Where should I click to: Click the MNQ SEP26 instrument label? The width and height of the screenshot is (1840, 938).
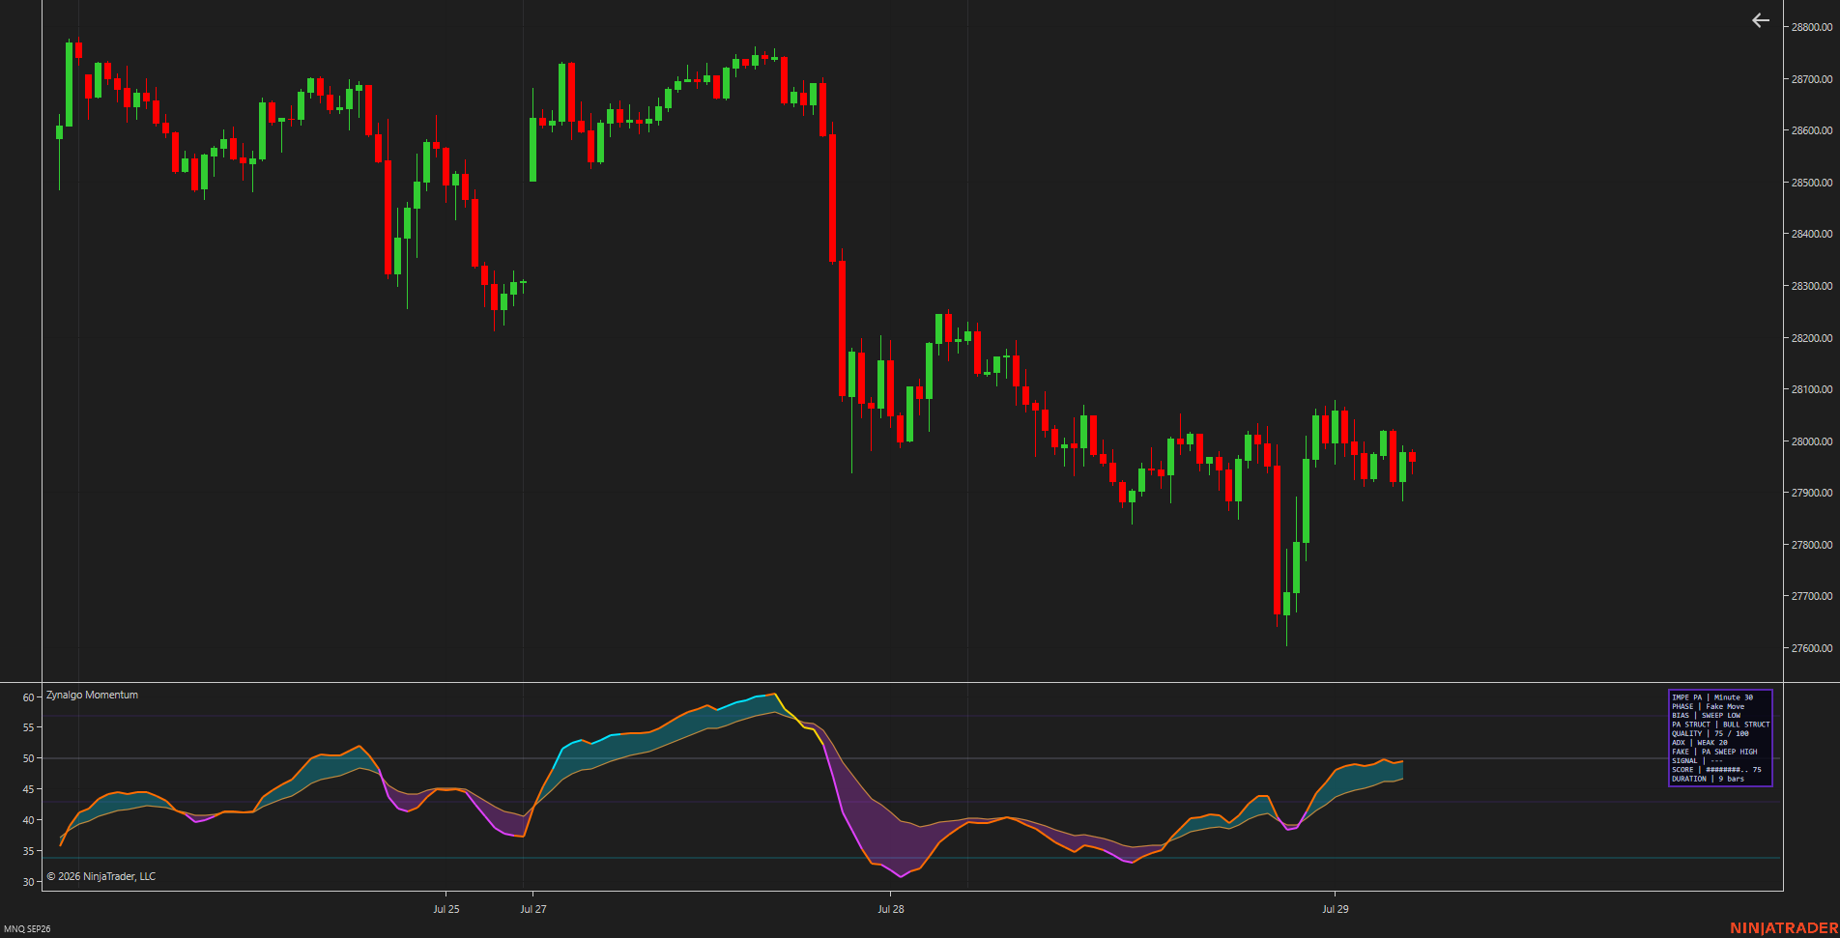tap(27, 928)
